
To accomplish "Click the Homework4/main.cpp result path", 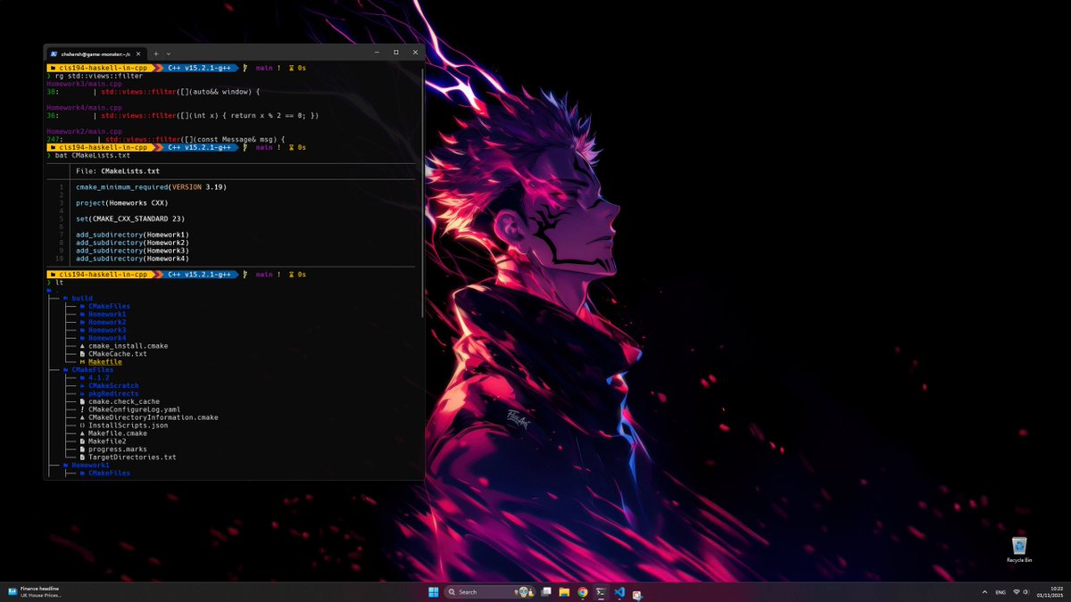I will pyautogui.click(x=84, y=108).
